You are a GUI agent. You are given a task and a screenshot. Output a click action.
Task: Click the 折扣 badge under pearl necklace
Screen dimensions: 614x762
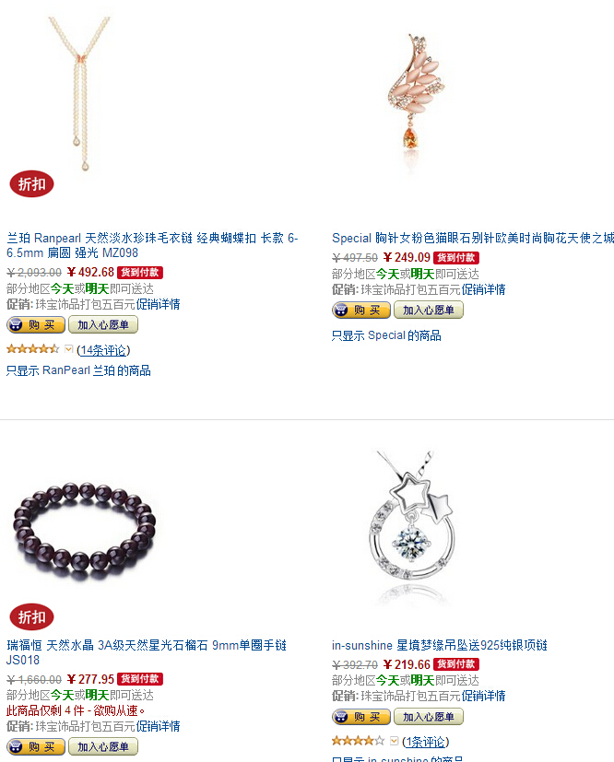(31, 184)
